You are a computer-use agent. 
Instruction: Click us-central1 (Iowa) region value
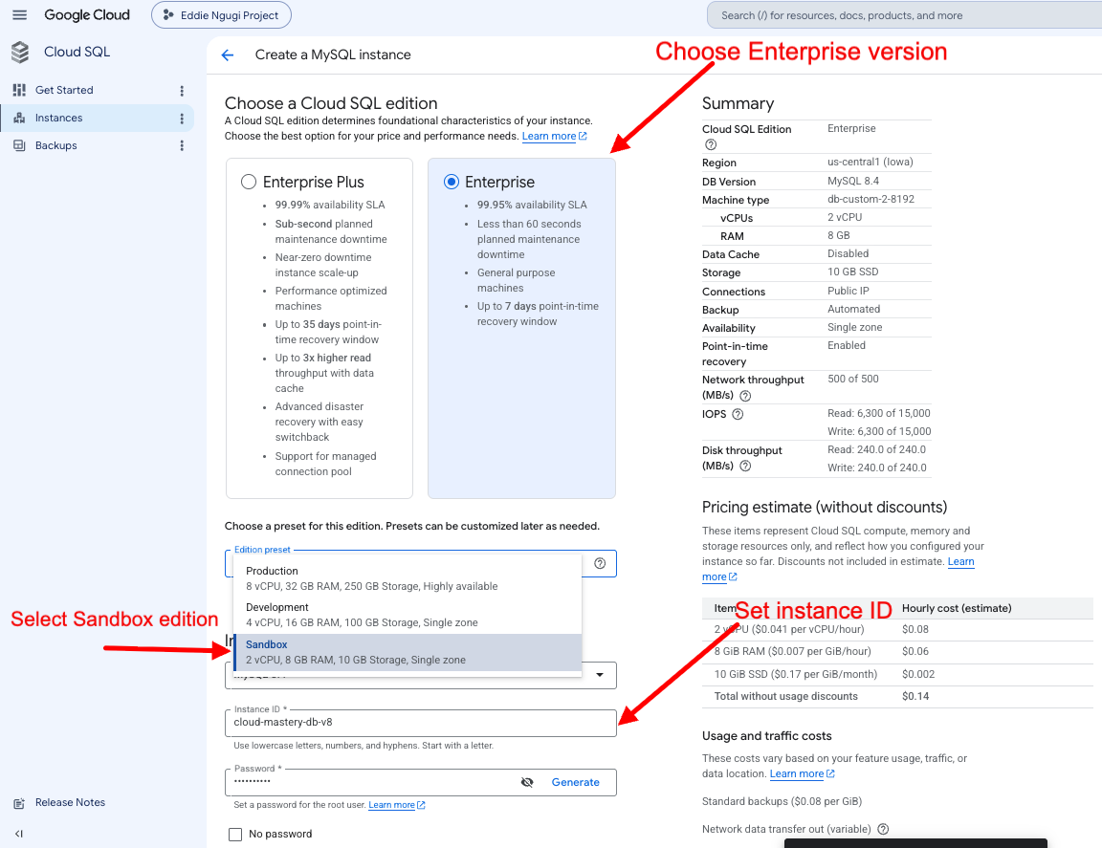(871, 163)
